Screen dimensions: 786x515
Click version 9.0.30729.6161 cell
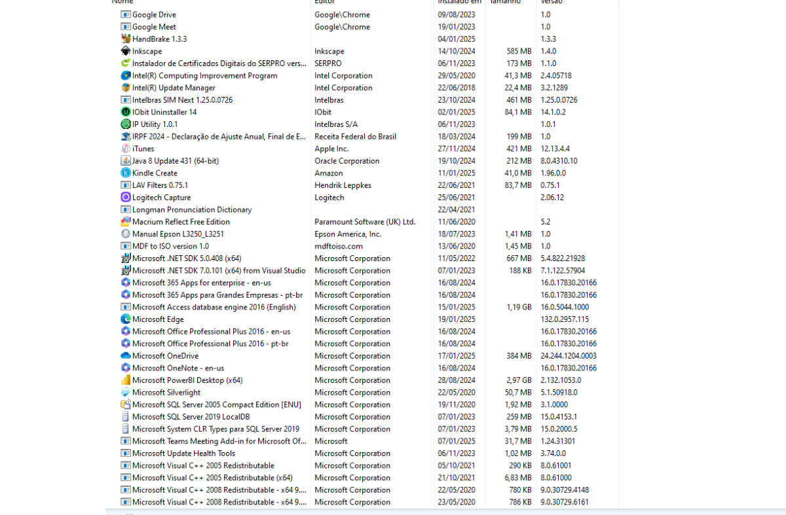pyautogui.click(x=565, y=502)
